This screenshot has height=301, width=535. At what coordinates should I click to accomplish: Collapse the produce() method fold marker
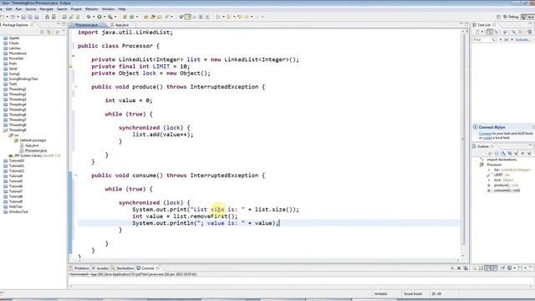[76, 87]
